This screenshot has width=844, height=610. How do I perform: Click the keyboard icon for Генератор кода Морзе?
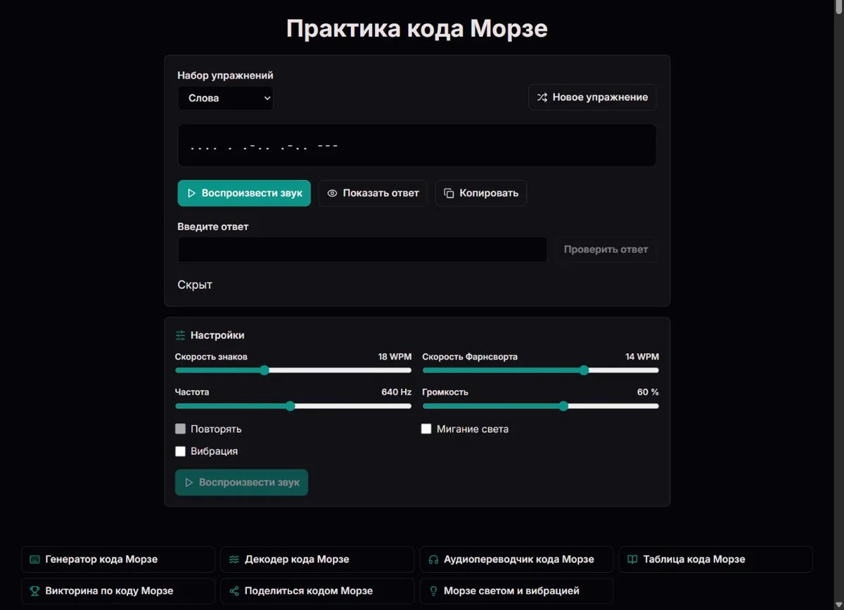[x=34, y=559]
